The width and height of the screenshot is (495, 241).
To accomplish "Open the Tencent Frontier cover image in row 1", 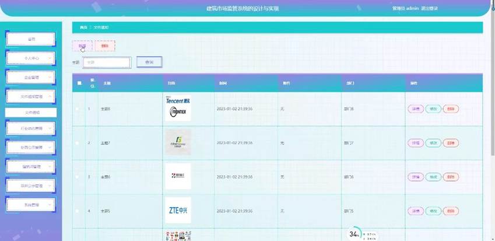I will (178, 109).
